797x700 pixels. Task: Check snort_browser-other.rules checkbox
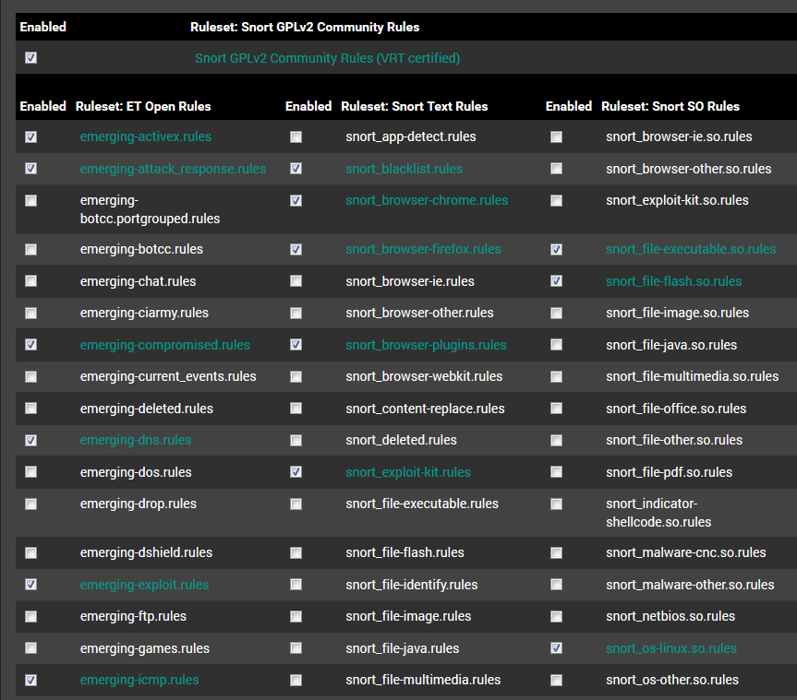click(x=296, y=314)
